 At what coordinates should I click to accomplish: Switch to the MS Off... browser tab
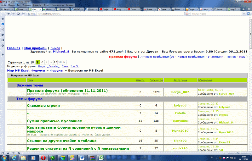77,9
